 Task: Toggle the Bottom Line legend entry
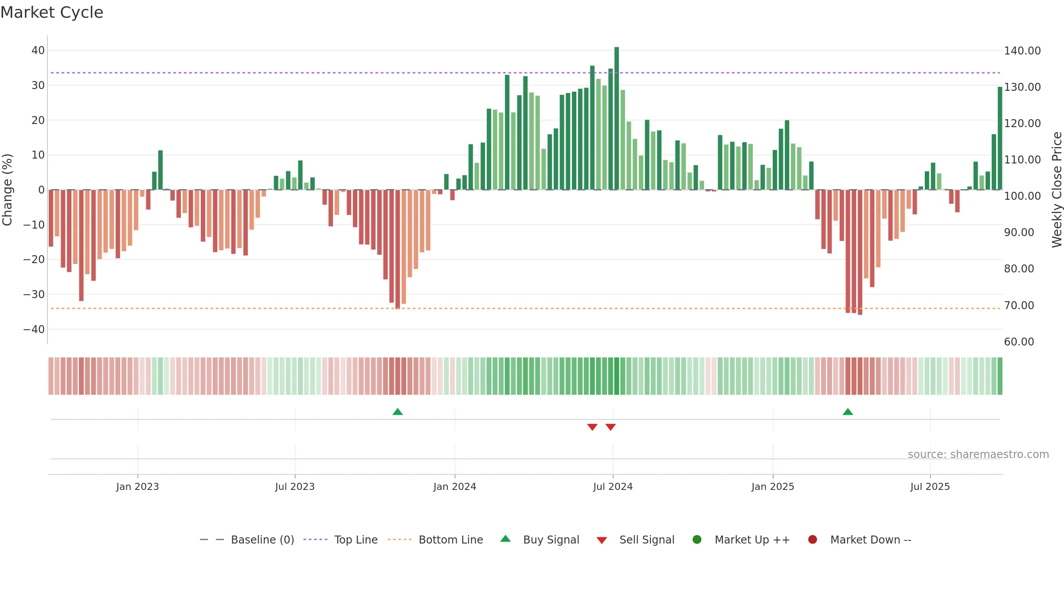pyautogui.click(x=435, y=540)
